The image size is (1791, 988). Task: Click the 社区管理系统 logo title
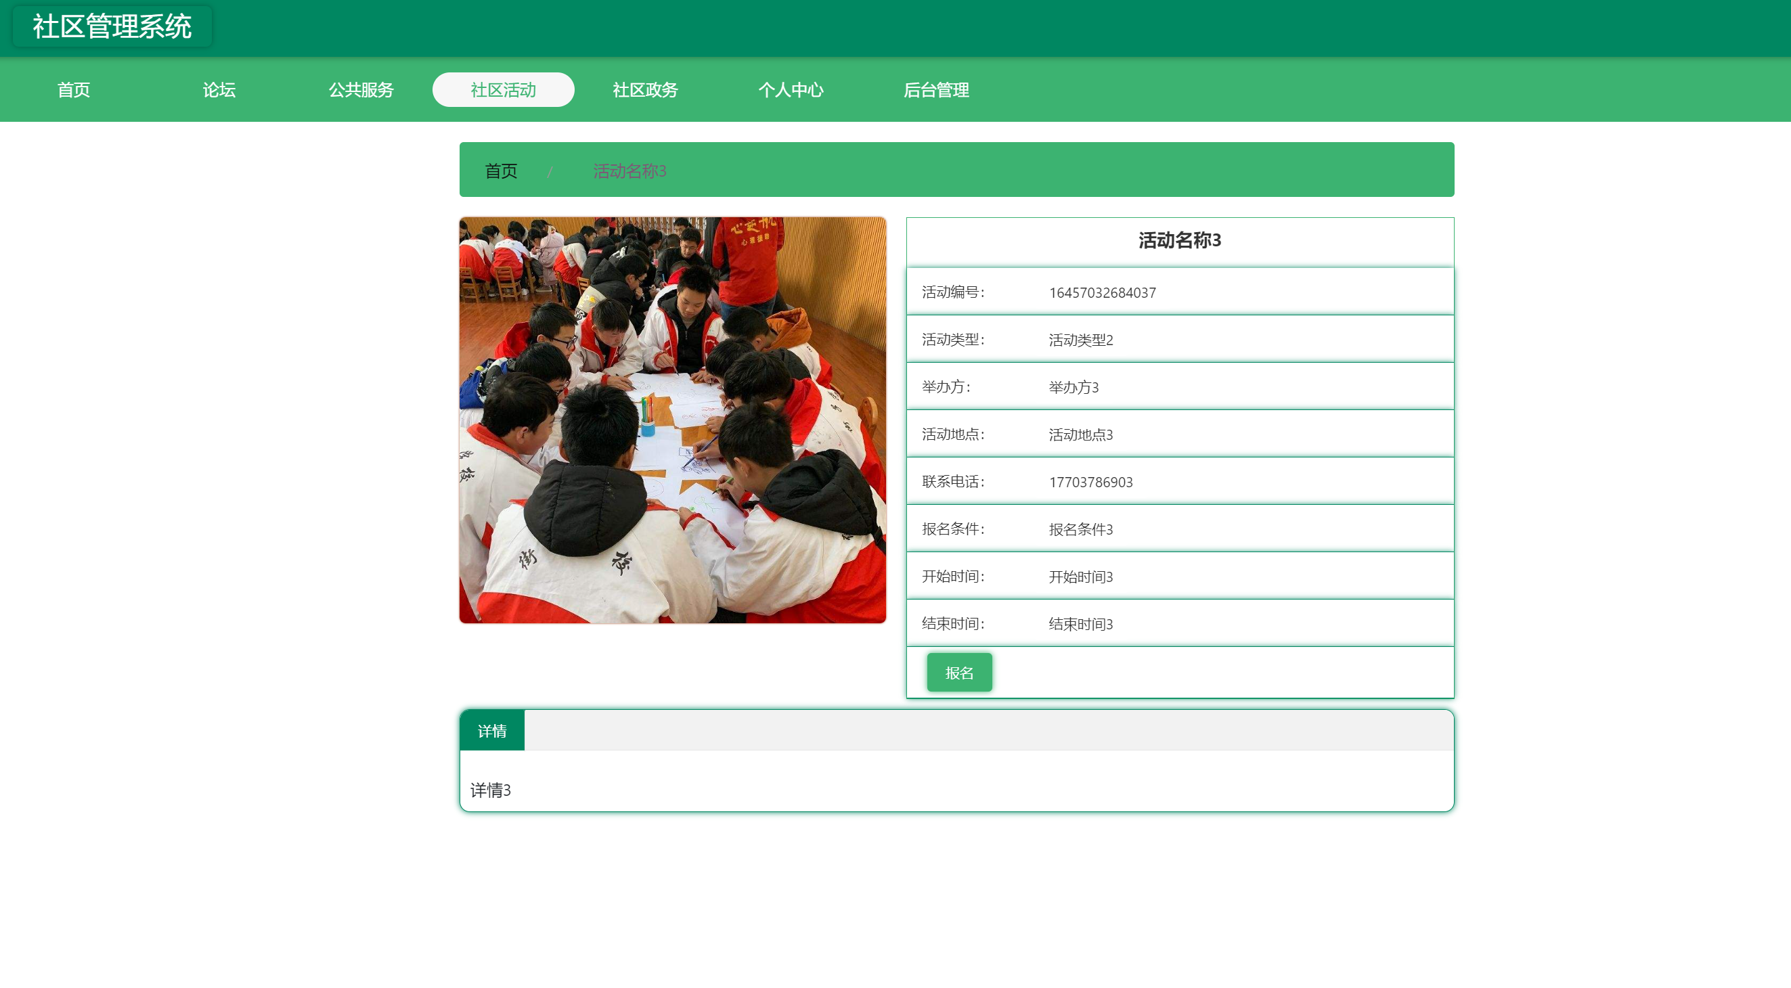point(112,26)
